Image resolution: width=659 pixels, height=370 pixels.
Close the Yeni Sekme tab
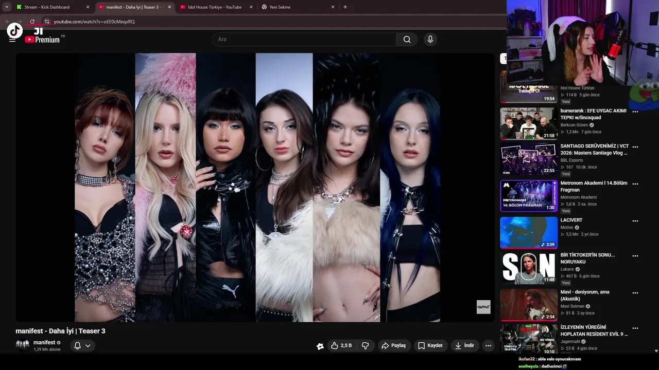[x=333, y=7]
